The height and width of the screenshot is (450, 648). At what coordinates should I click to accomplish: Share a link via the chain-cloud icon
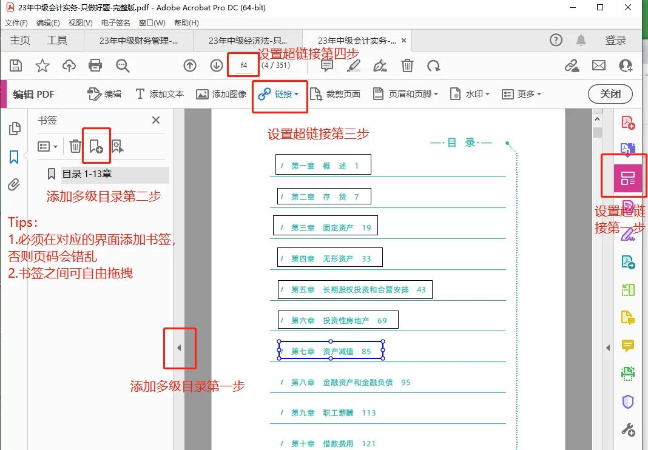(572, 65)
